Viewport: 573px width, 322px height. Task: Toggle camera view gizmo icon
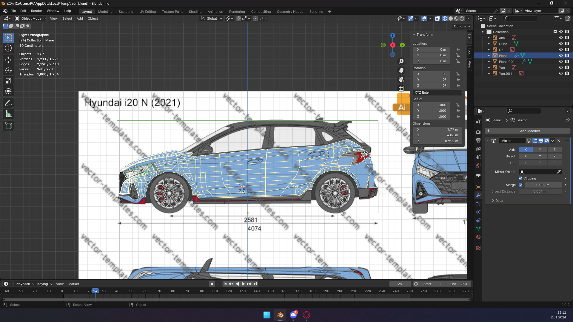click(401, 79)
